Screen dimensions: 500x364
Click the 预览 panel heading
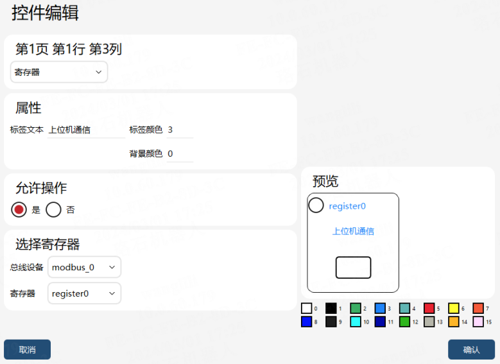pos(325,181)
